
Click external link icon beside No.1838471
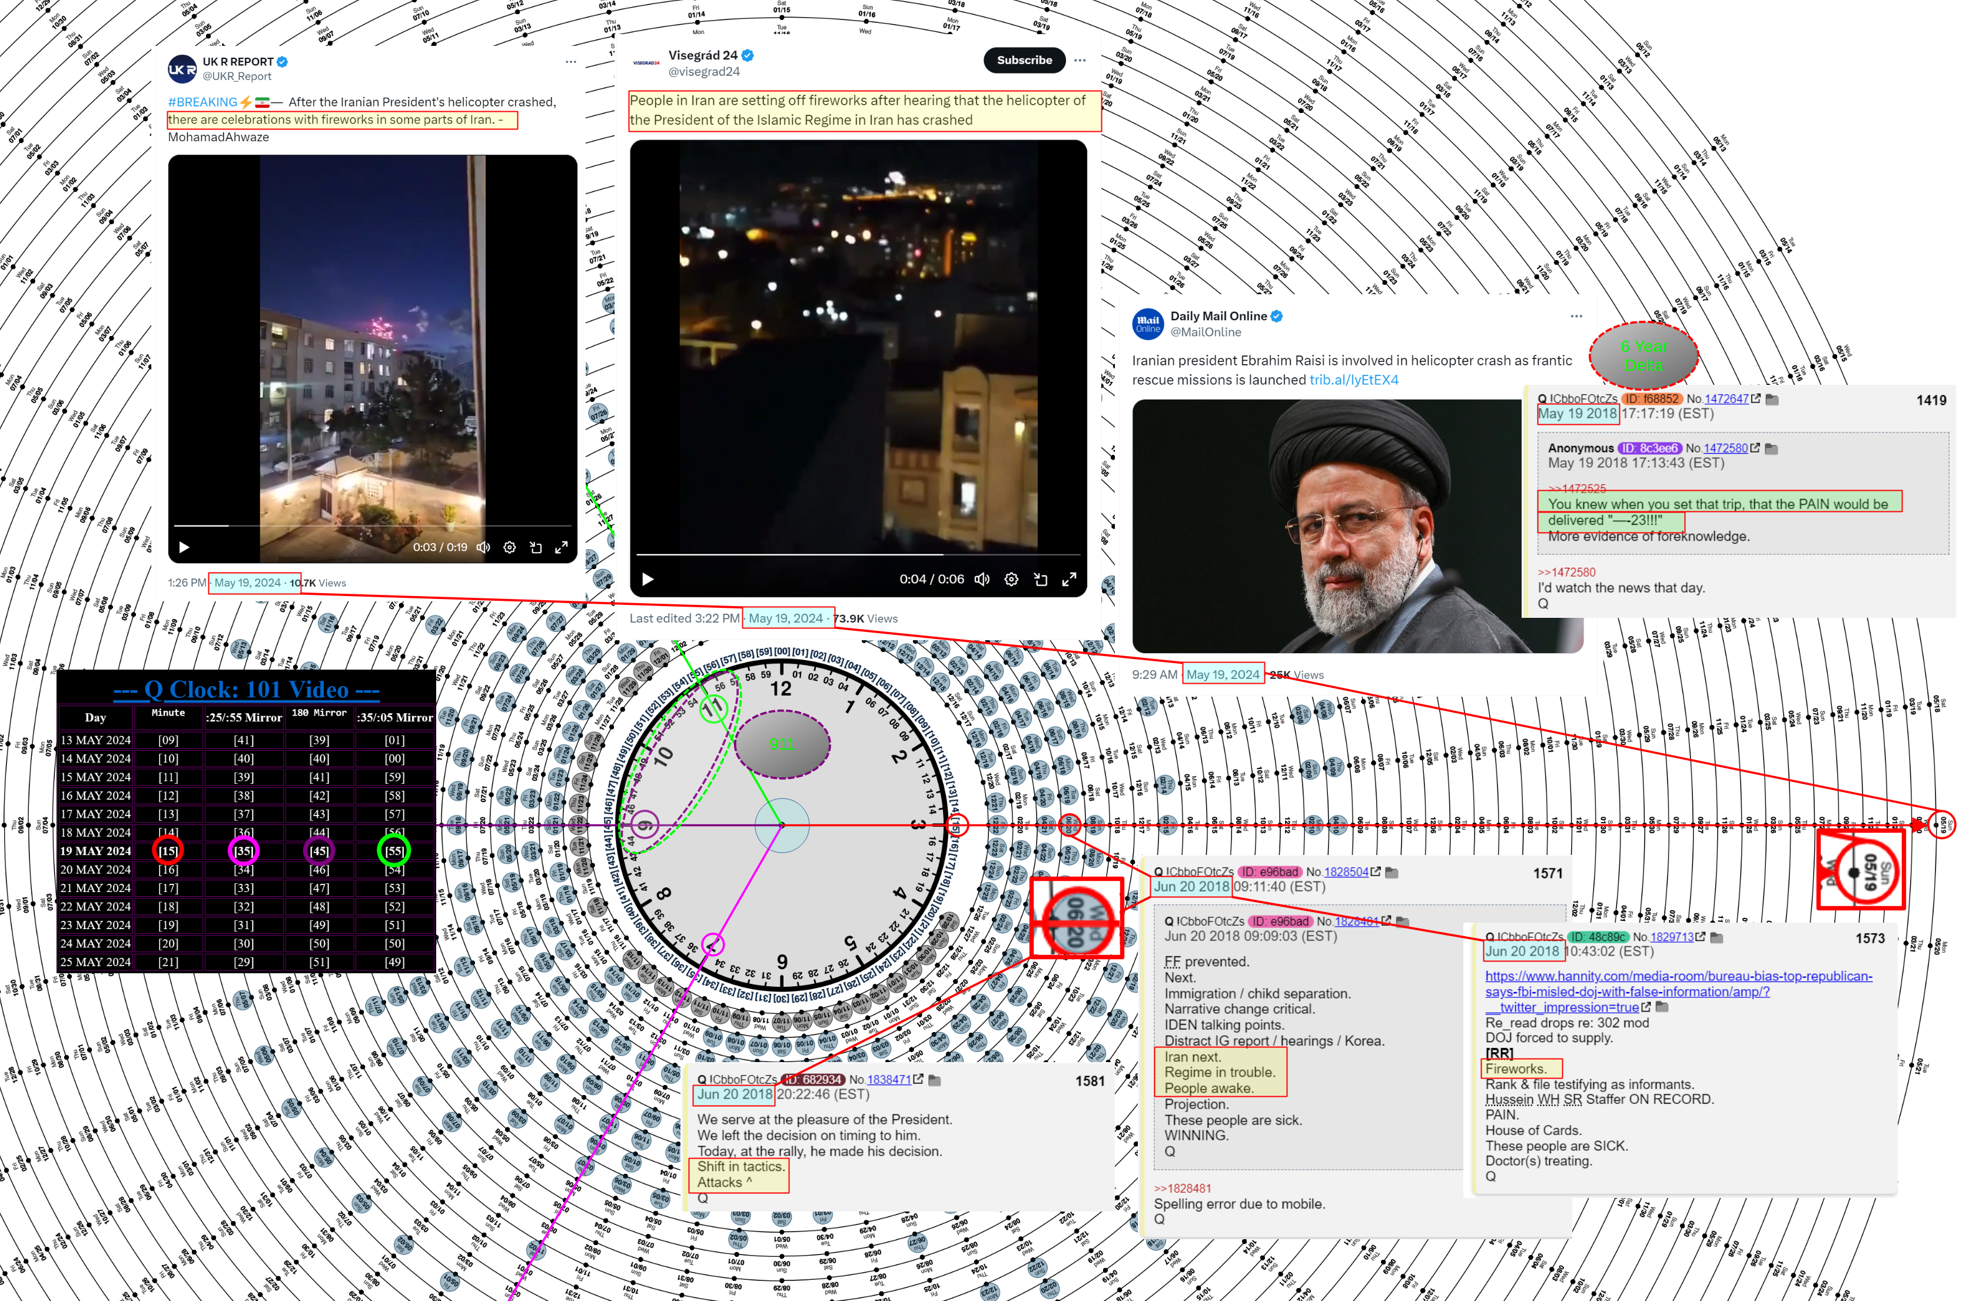918,1079
